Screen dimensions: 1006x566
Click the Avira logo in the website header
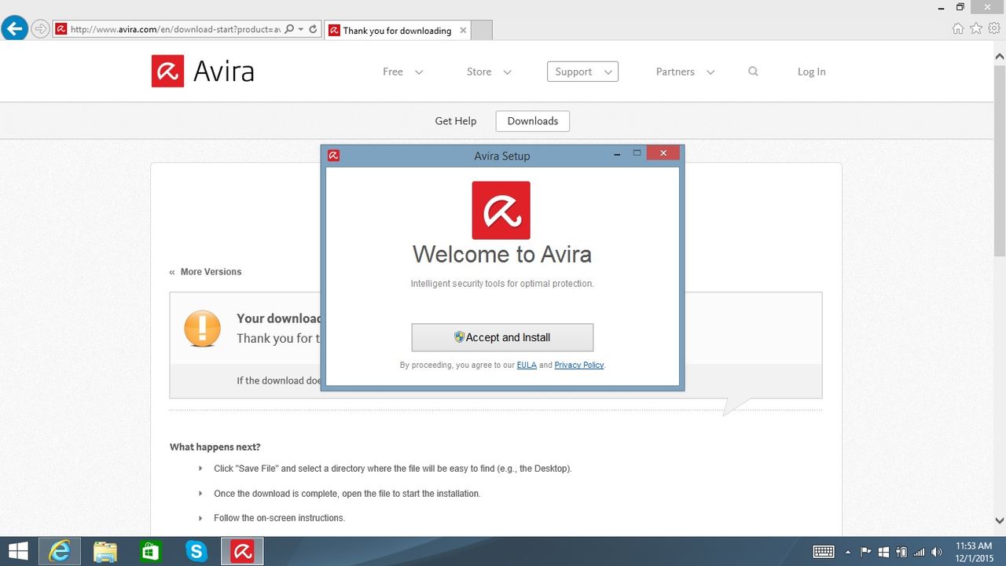(203, 71)
